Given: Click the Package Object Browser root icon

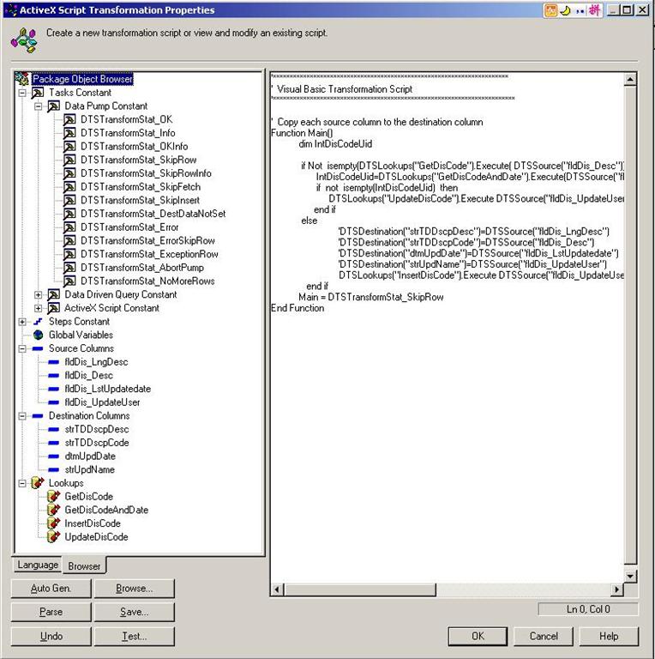Looking at the screenshot, I should 21,80.
